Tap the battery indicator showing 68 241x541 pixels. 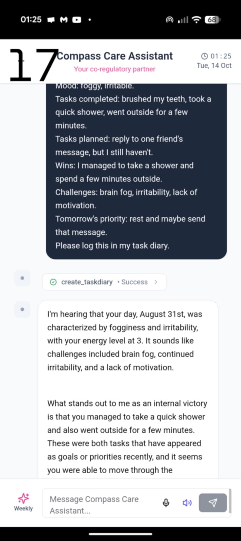pyautogui.click(x=212, y=20)
